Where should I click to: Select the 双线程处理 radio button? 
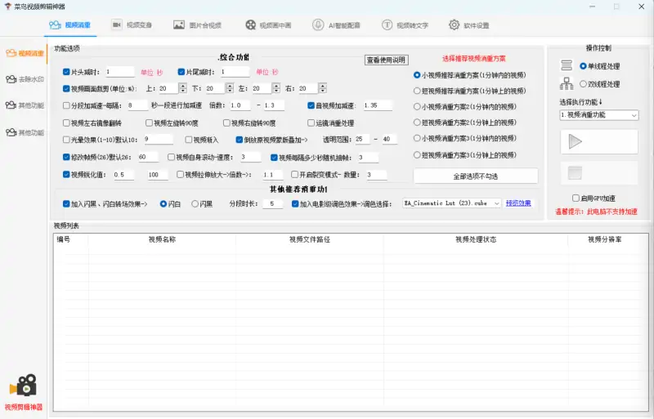tap(582, 83)
